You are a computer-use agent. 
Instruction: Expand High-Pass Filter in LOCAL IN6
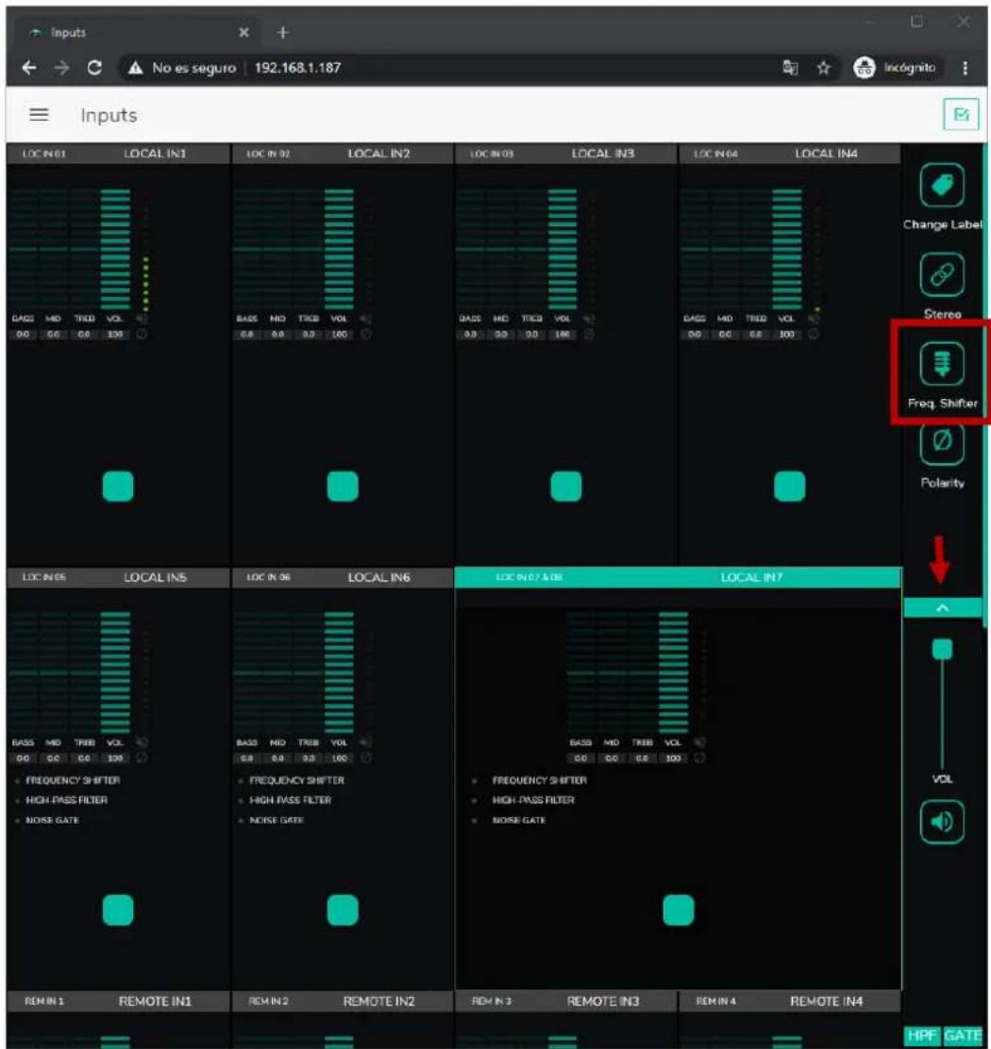tap(285, 799)
